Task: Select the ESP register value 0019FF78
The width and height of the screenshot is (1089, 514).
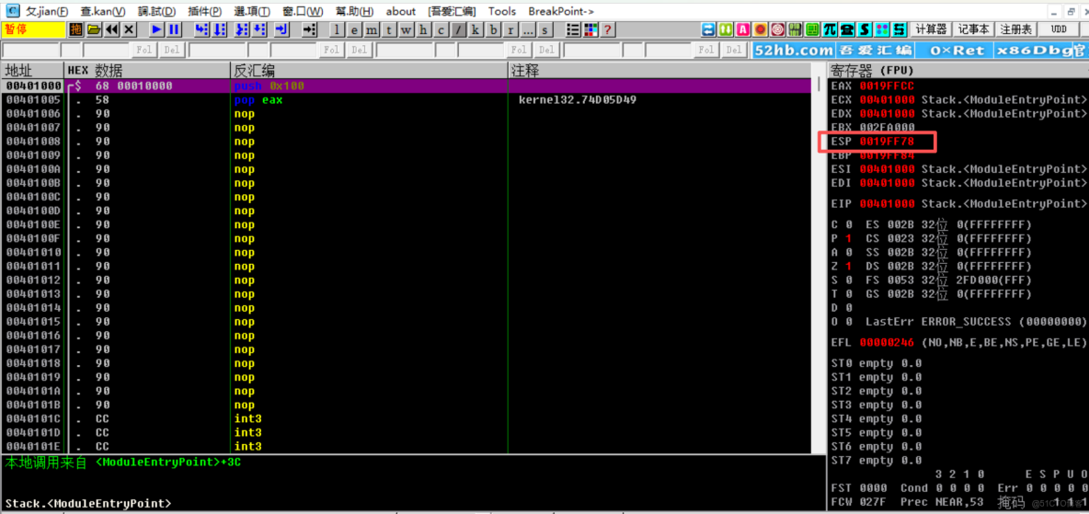Action: pos(887,142)
